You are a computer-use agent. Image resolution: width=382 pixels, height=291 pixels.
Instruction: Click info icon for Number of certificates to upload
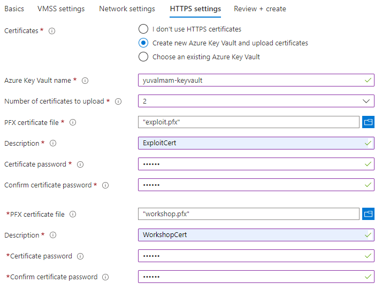(x=118, y=101)
